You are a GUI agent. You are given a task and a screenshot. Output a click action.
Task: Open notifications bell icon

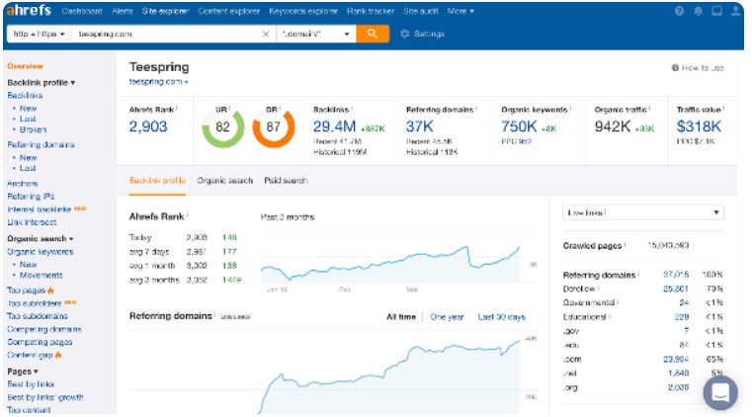699,11
